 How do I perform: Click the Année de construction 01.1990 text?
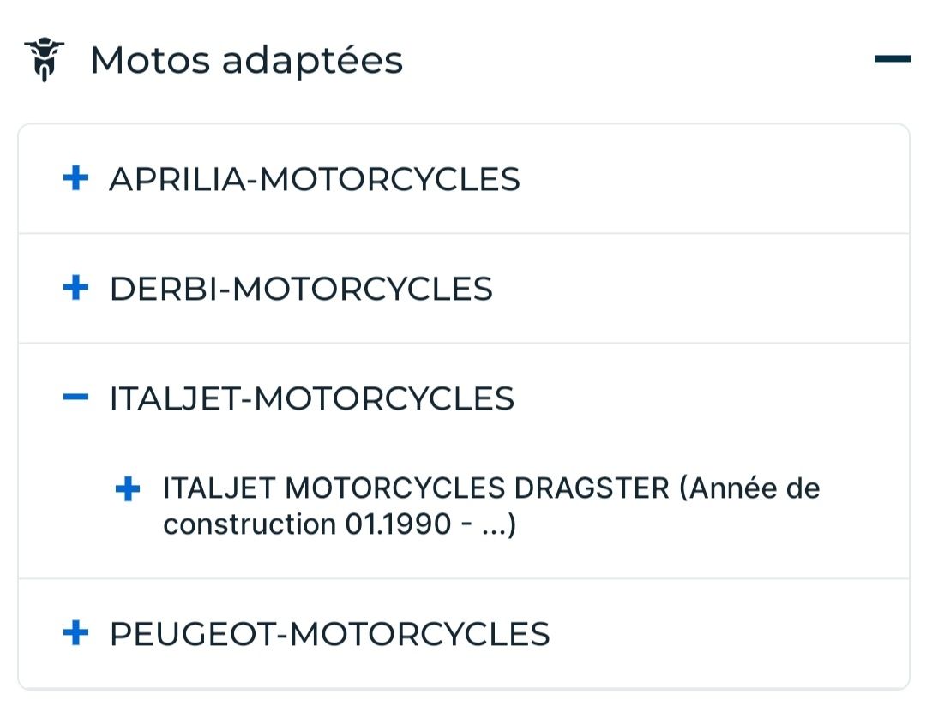pos(340,524)
